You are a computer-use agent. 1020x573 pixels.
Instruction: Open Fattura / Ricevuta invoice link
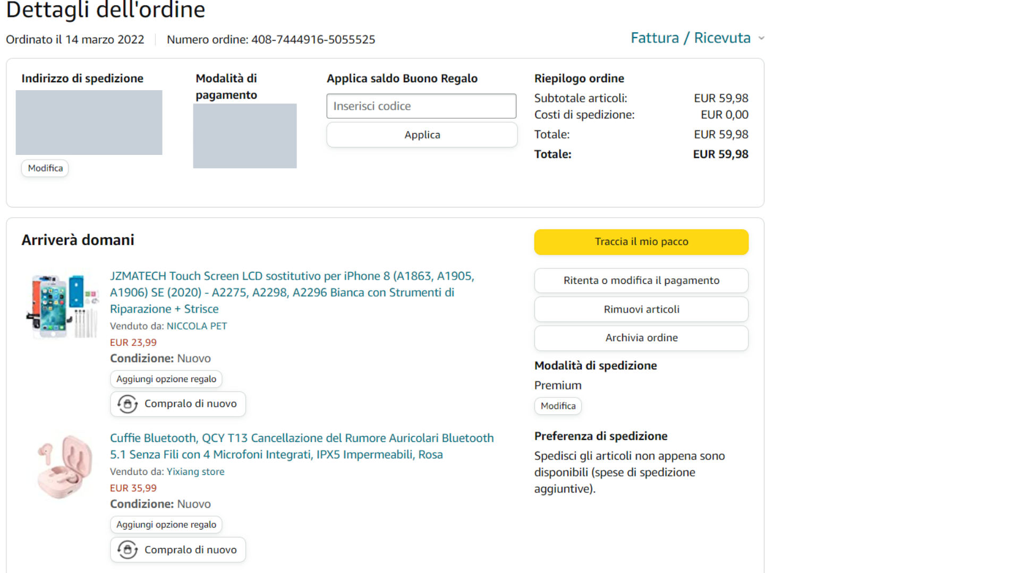[690, 38]
